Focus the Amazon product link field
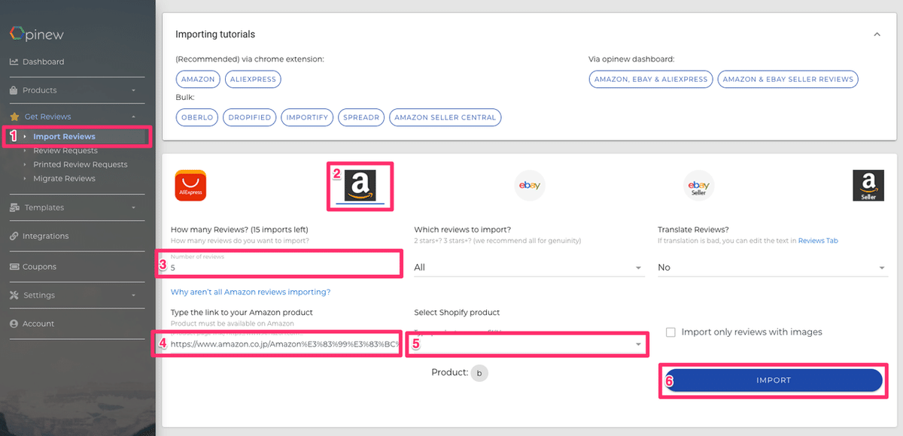Image resolution: width=903 pixels, height=436 pixels. [x=286, y=344]
